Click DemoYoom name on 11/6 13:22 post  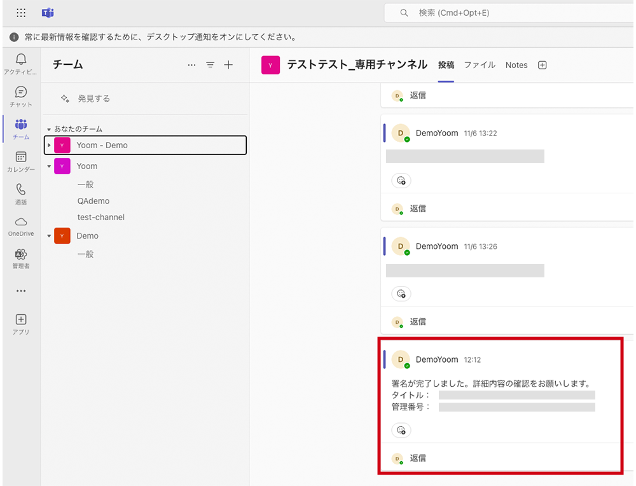click(x=437, y=134)
